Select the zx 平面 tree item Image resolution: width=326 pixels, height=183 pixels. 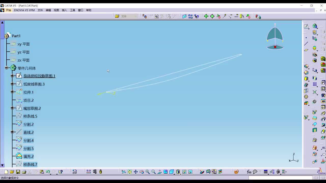click(23, 60)
